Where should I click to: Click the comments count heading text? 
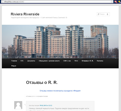tap(37, 96)
